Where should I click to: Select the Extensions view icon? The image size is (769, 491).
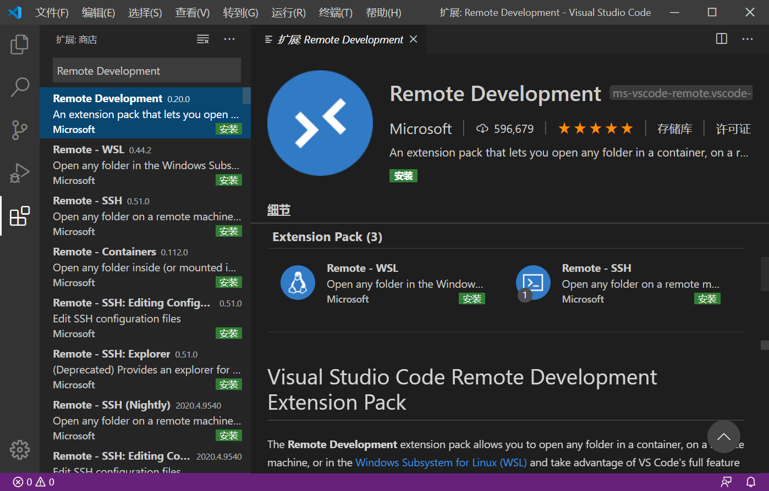click(19, 216)
